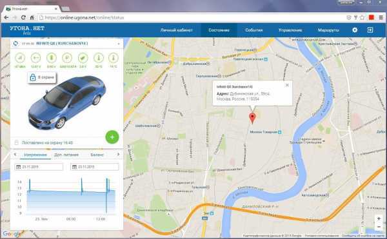Click the green plus button
The width and height of the screenshot is (387, 239).
click(112, 137)
